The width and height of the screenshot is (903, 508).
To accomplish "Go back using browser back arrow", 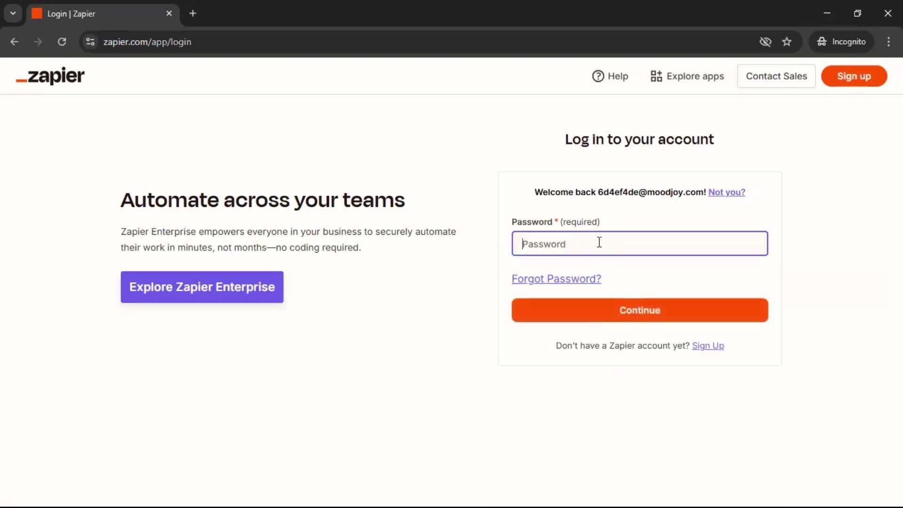I will pos(15,42).
